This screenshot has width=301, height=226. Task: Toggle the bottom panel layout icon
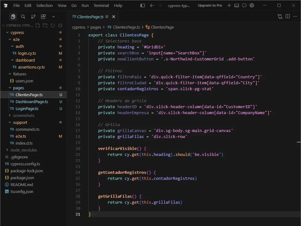coord(237,5)
